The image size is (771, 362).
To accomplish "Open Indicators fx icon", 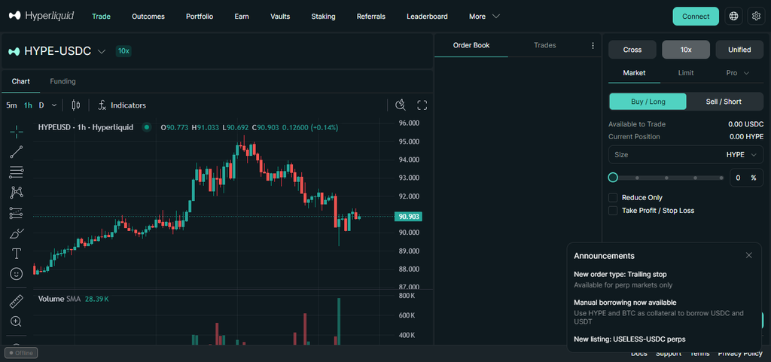I will (x=102, y=105).
